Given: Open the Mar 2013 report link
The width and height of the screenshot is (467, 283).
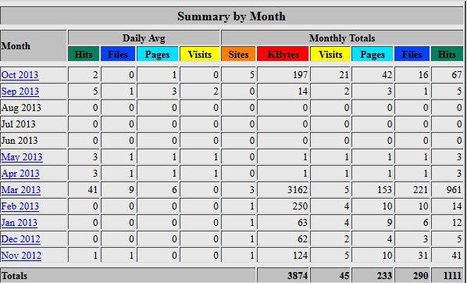Looking at the screenshot, I should point(21,190).
